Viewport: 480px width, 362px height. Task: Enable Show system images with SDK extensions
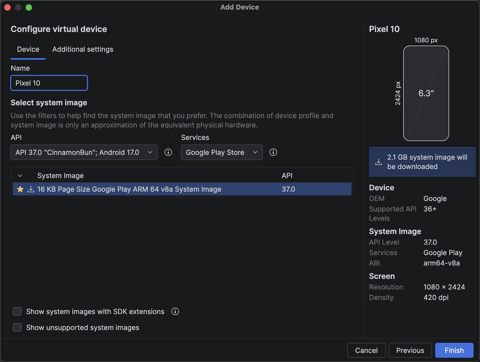(17, 311)
